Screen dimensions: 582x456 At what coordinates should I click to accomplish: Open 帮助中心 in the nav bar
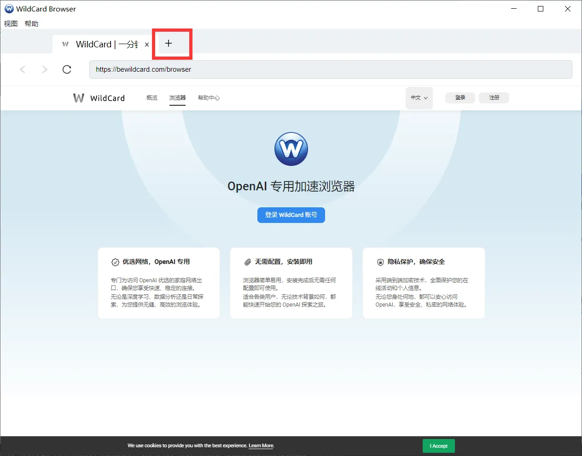209,98
